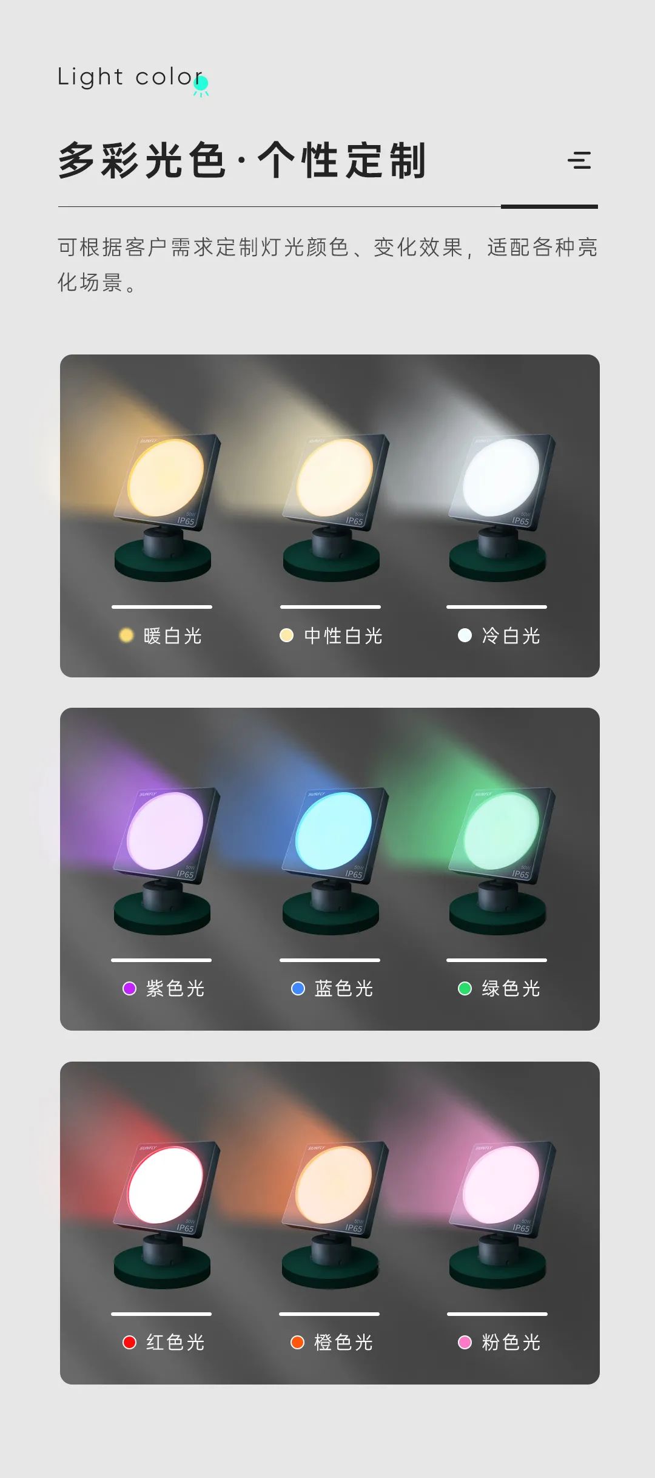Image resolution: width=655 pixels, height=1478 pixels.
Task: Click the cyan light bulb icon
Action: click(x=201, y=86)
